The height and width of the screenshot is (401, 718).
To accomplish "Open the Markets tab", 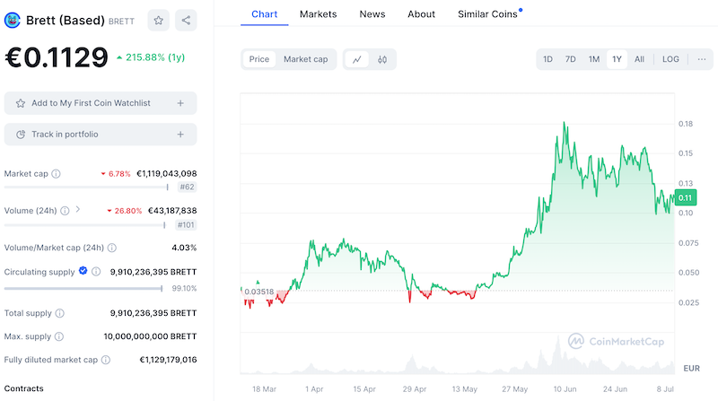I will point(319,14).
